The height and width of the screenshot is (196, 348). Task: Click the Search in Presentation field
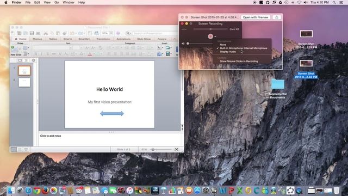[155, 33]
